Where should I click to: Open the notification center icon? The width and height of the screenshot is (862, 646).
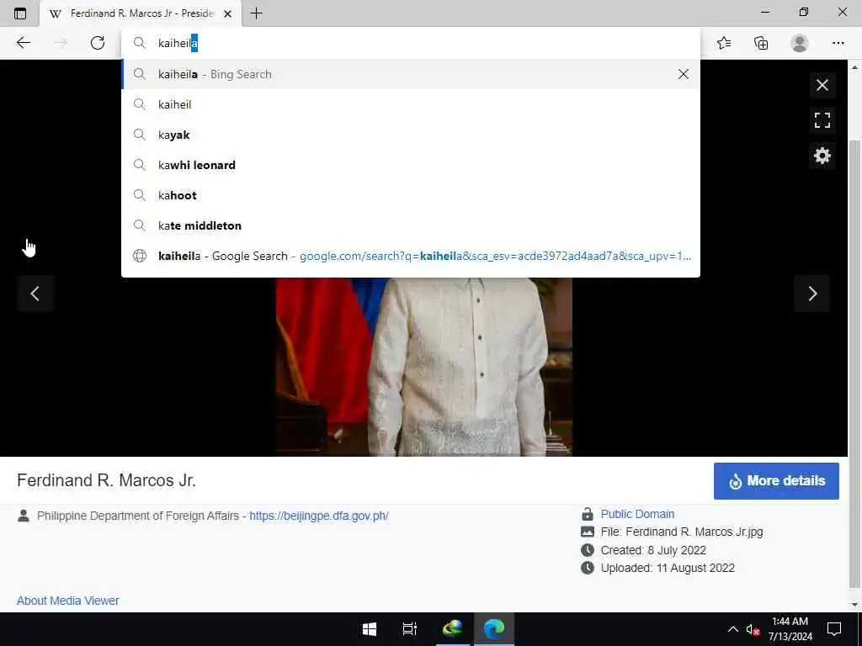click(x=834, y=629)
